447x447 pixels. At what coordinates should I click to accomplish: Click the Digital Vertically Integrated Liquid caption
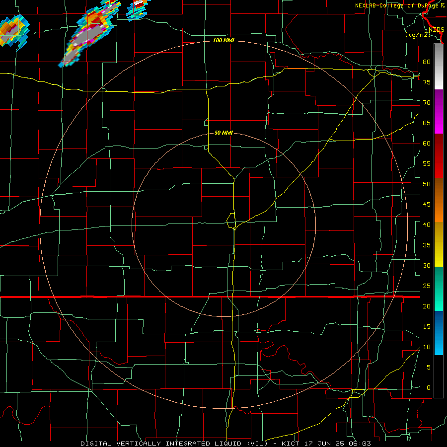[x=226, y=444]
